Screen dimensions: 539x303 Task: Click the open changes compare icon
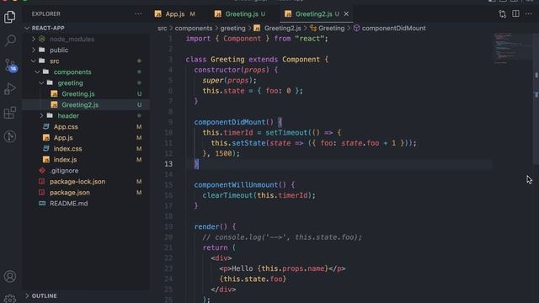[503, 13]
